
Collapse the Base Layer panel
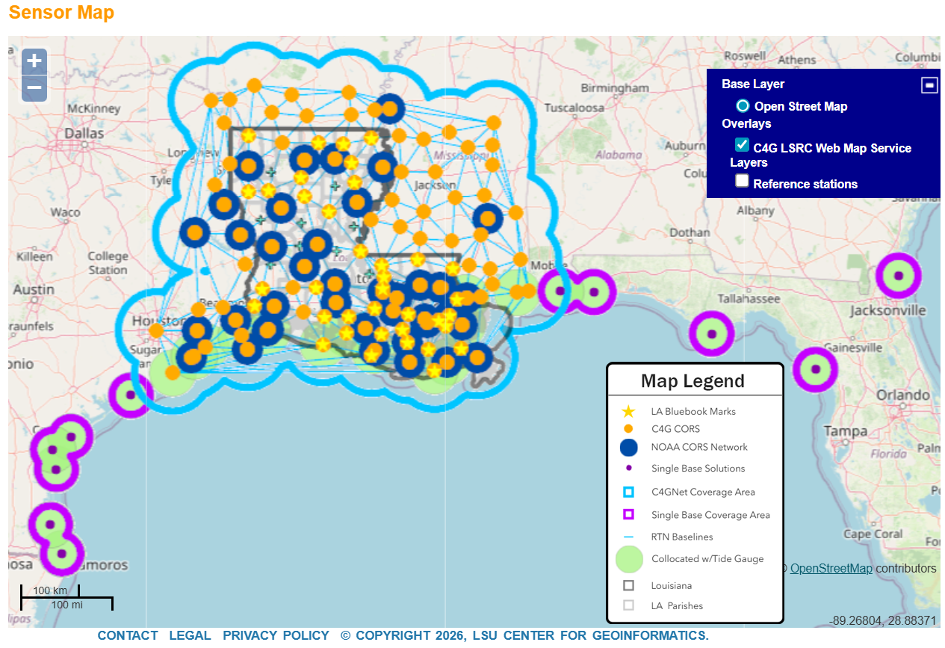(x=929, y=84)
